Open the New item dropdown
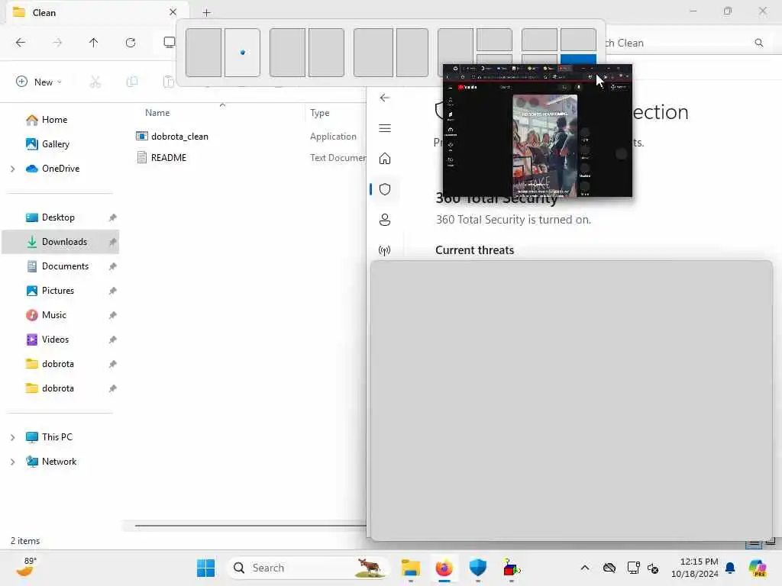This screenshot has height=586, width=782. coord(39,82)
